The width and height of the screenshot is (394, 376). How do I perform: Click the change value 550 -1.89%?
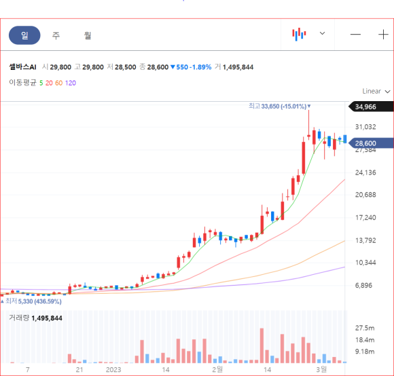click(x=191, y=67)
